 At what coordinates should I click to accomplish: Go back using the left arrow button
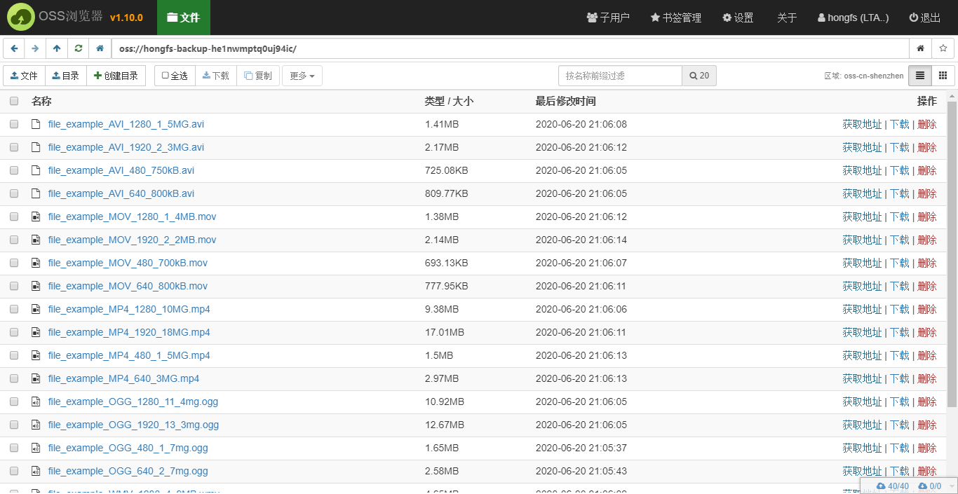pyautogui.click(x=14, y=48)
